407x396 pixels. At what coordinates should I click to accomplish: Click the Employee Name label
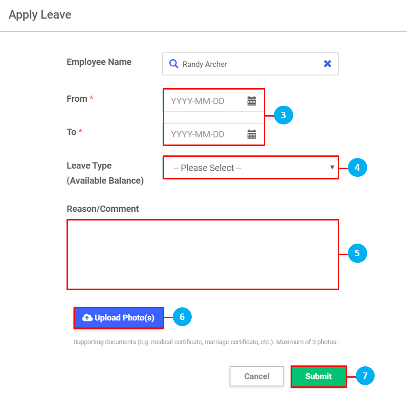click(x=99, y=62)
